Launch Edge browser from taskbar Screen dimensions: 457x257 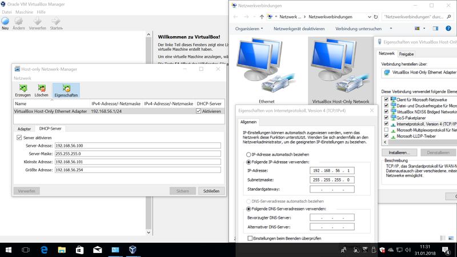(x=44, y=250)
